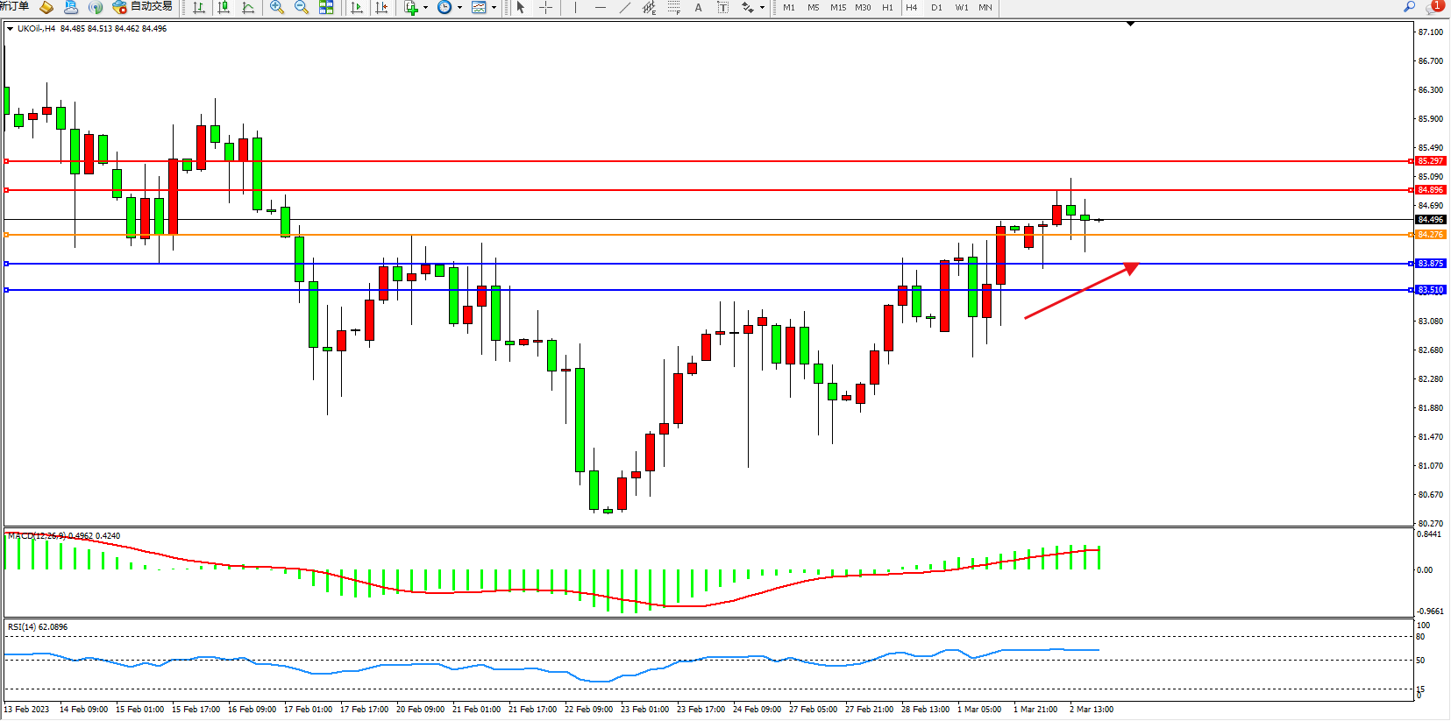Switch chart to candlestick mode

click(x=224, y=8)
